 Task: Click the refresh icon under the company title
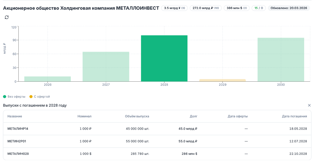7,17
